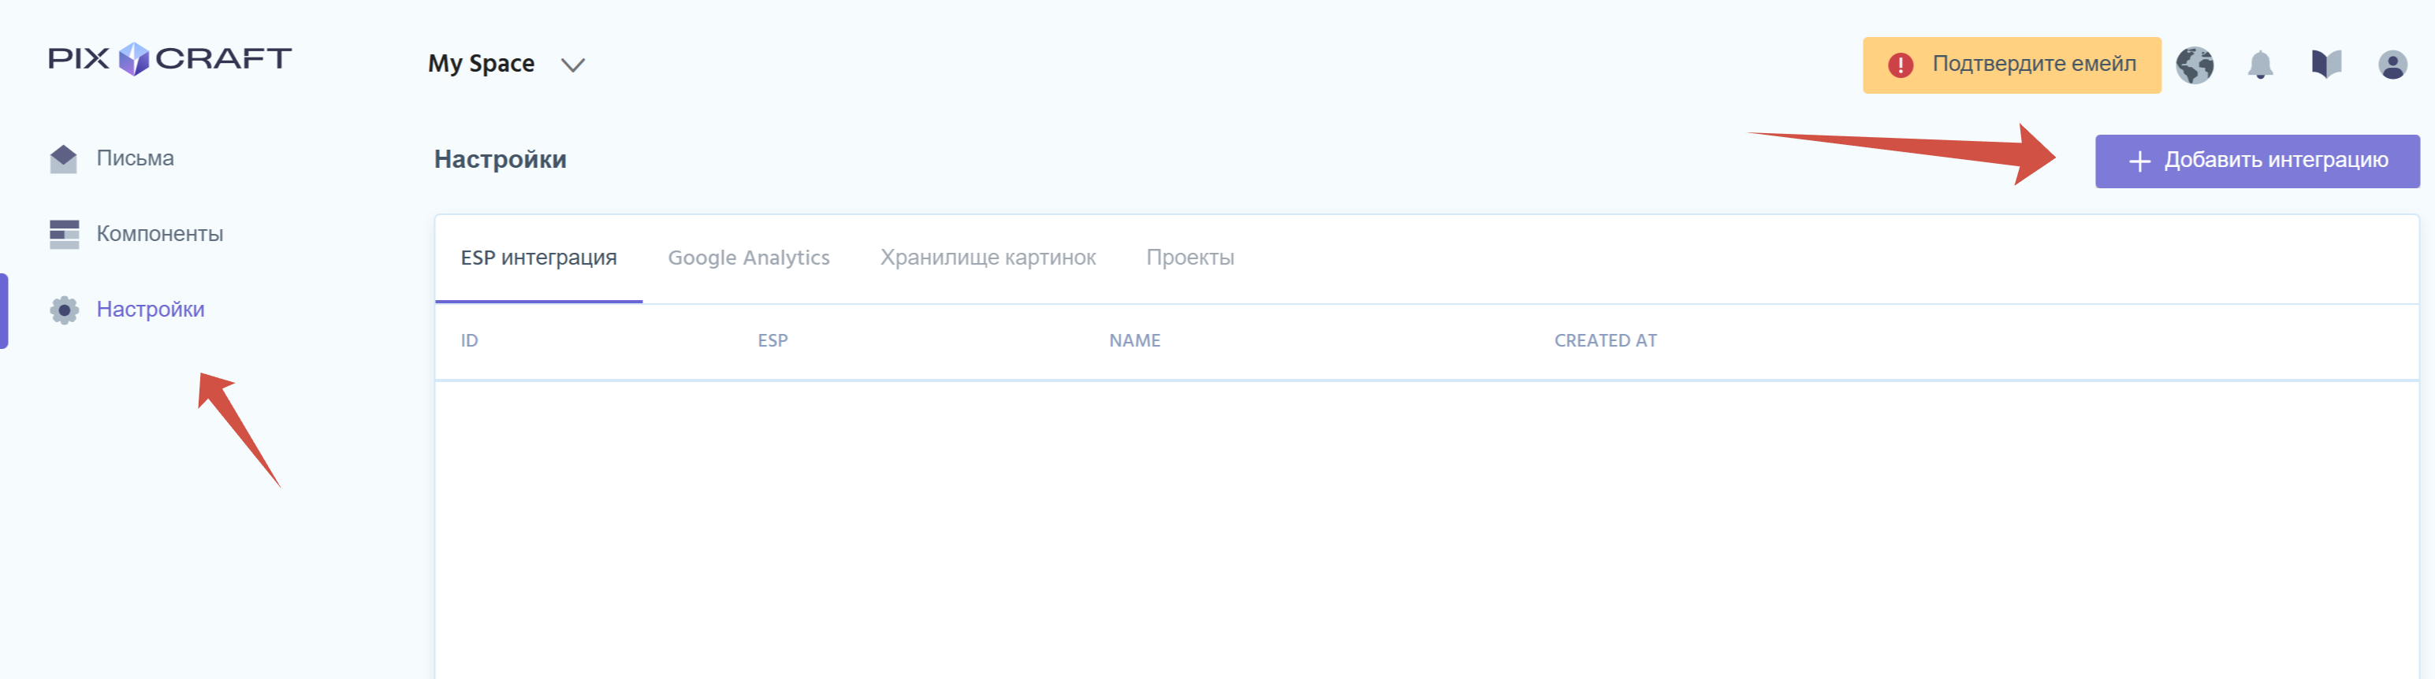Go to Письма in the sidebar
The image size is (2435, 679).
(135, 158)
